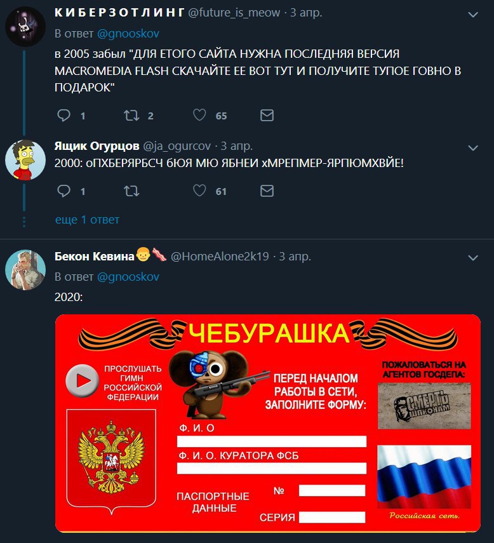Image resolution: width=494 pixels, height=543 pixels.
Task: Share Ящик Огурцов's tweet via message icon
Action: pyautogui.click(x=267, y=191)
